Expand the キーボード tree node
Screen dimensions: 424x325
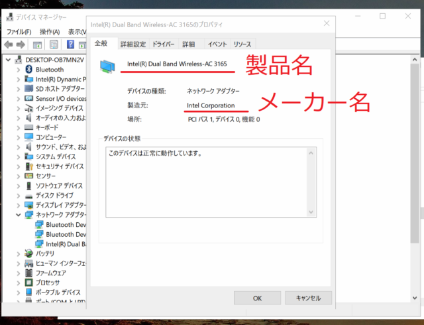pos(18,127)
